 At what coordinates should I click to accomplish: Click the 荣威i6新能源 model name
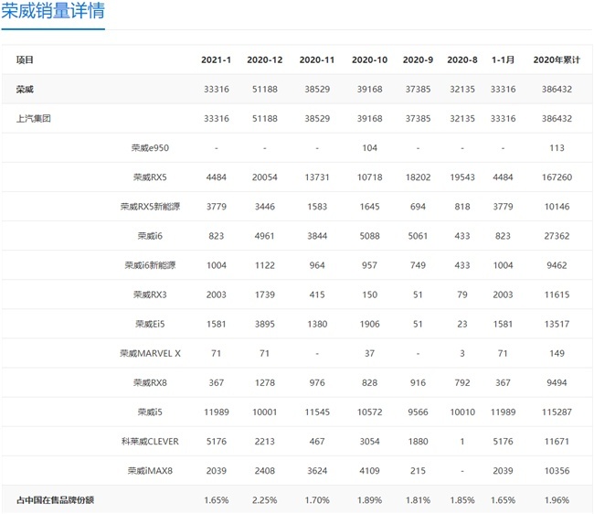pyautogui.click(x=150, y=265)
